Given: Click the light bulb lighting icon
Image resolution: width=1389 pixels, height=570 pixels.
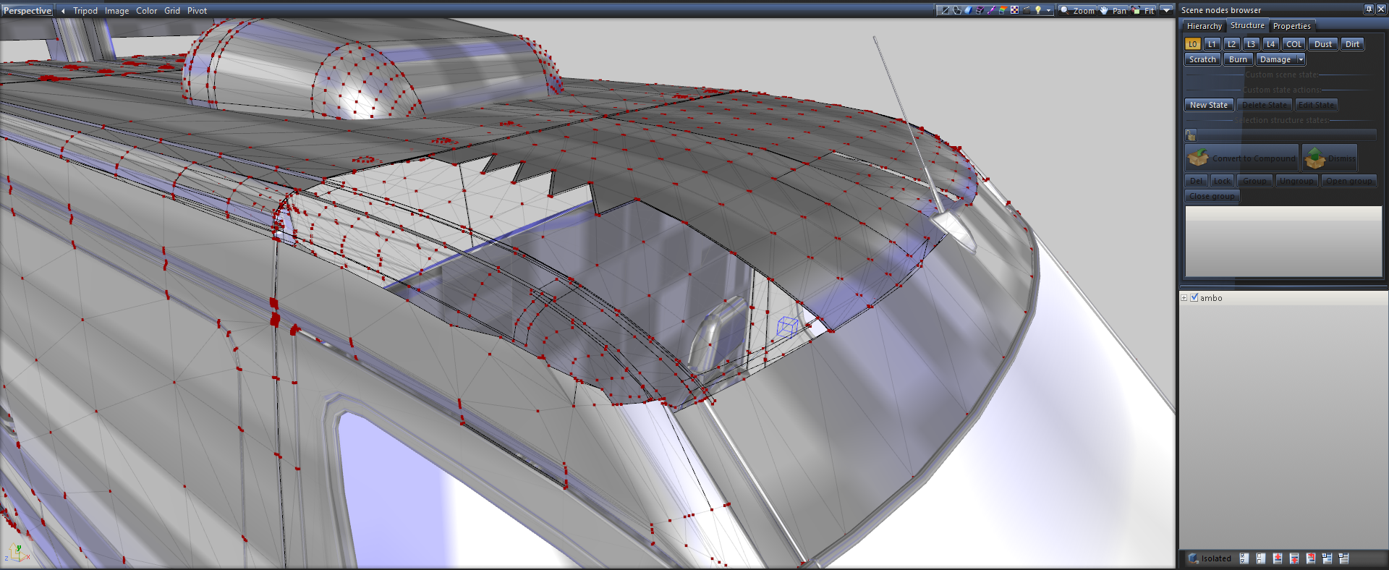Looking at the screenshot, I should click(x=1038, y=10).
